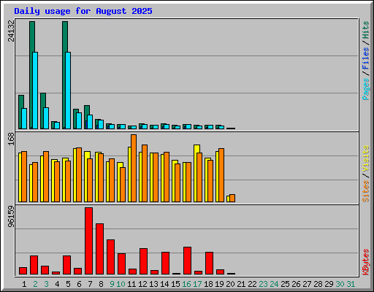374x292 pixels.
Task: Select the dark green Hits bar for day 2
Action: [31, 75]
